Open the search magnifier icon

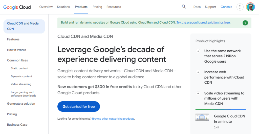[184, 7]
